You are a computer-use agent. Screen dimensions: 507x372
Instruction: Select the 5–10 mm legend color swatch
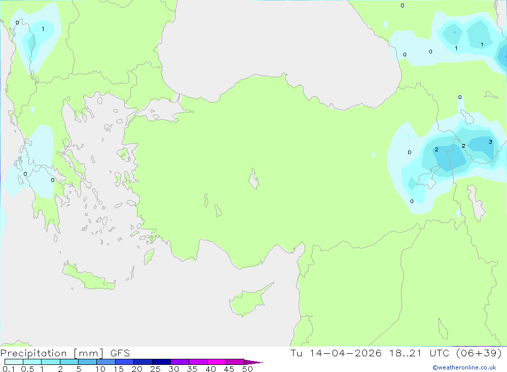pyautogui.click(x=88, y=362)
